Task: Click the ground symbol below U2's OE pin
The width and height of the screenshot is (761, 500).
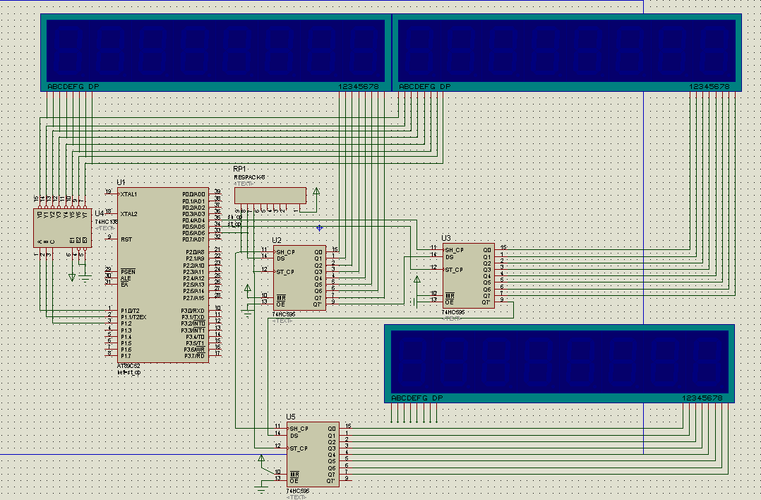Action: click(x=248, y=314)
